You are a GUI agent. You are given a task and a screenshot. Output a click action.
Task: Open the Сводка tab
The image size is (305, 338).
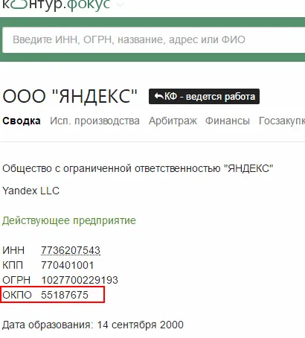point(22,121)
